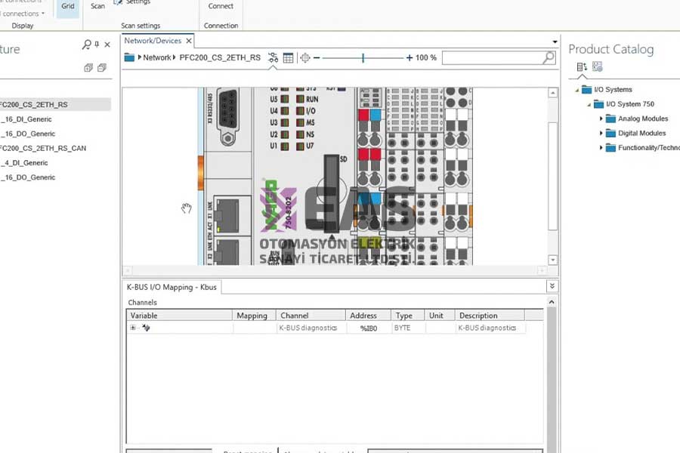Select PFC200_CS_2ETH_RS_CAN device in tree
680x453 pixels.
43,148
